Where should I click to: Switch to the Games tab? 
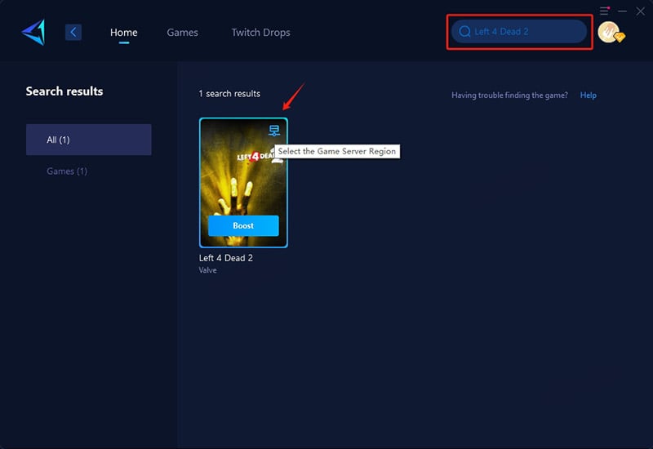tap(182, 33)
